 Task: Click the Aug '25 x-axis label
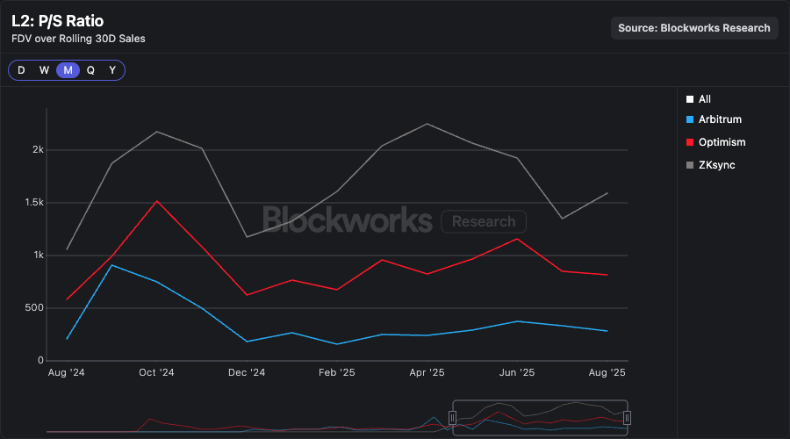[x=607, y=372]
